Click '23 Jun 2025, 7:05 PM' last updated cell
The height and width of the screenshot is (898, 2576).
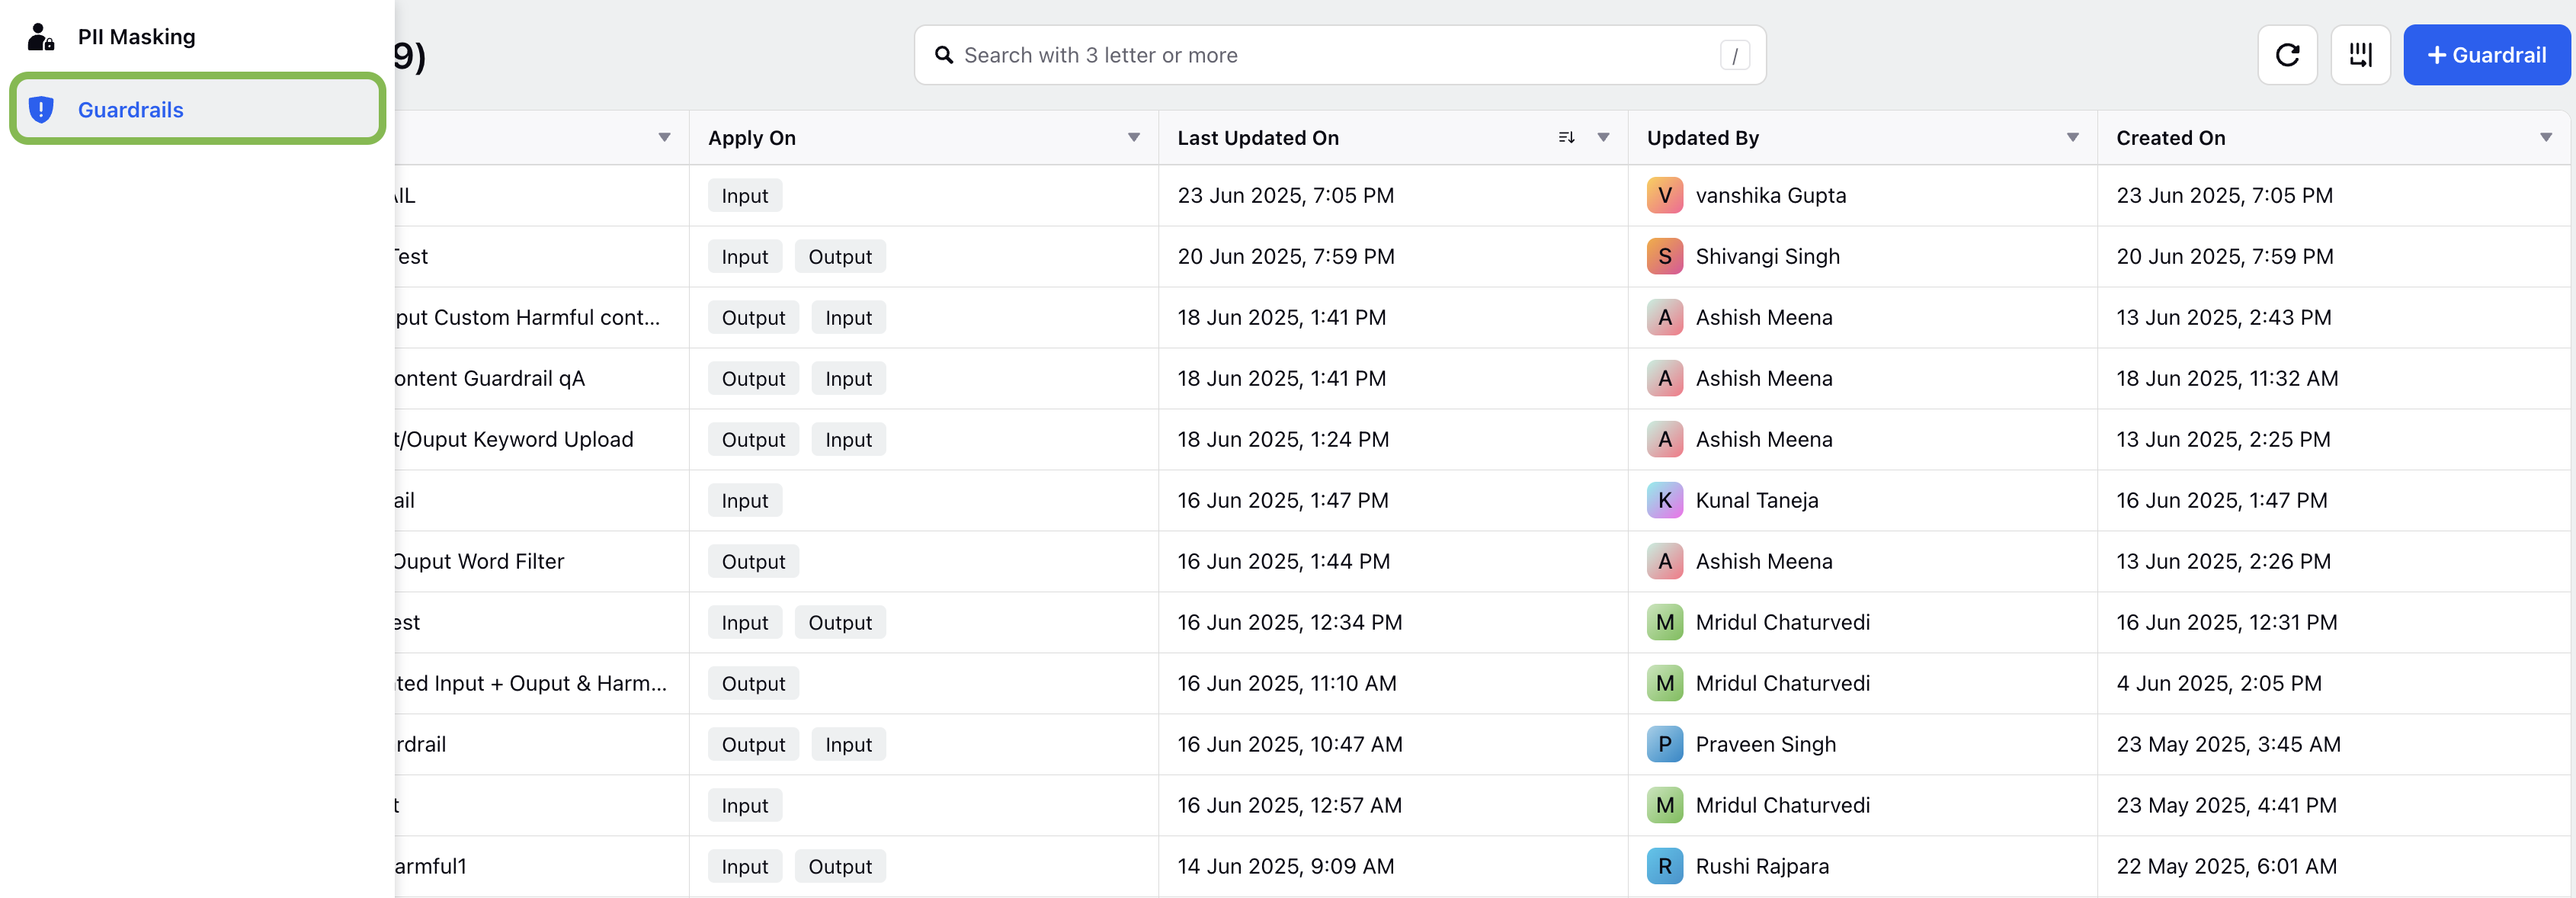(x=1285, y=195)
